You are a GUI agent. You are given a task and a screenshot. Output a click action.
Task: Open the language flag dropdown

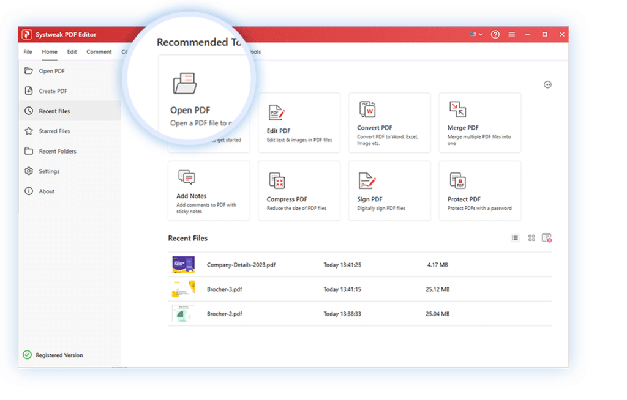point(476,34)
